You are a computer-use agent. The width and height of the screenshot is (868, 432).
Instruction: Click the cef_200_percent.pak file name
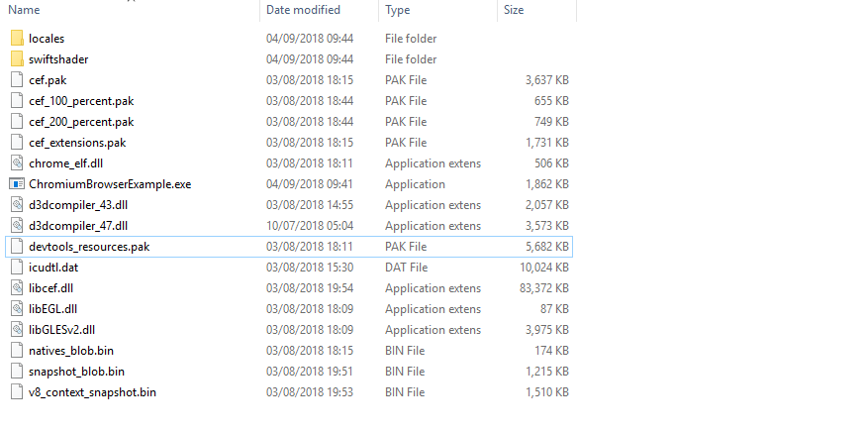point(81,122)
